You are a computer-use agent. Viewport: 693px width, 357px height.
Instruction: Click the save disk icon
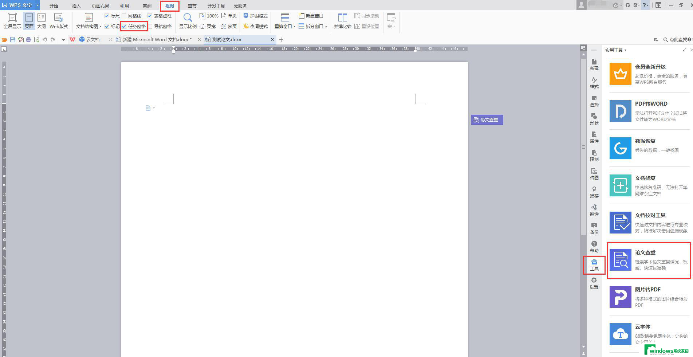pyautogui.click(x=13, y=40)
